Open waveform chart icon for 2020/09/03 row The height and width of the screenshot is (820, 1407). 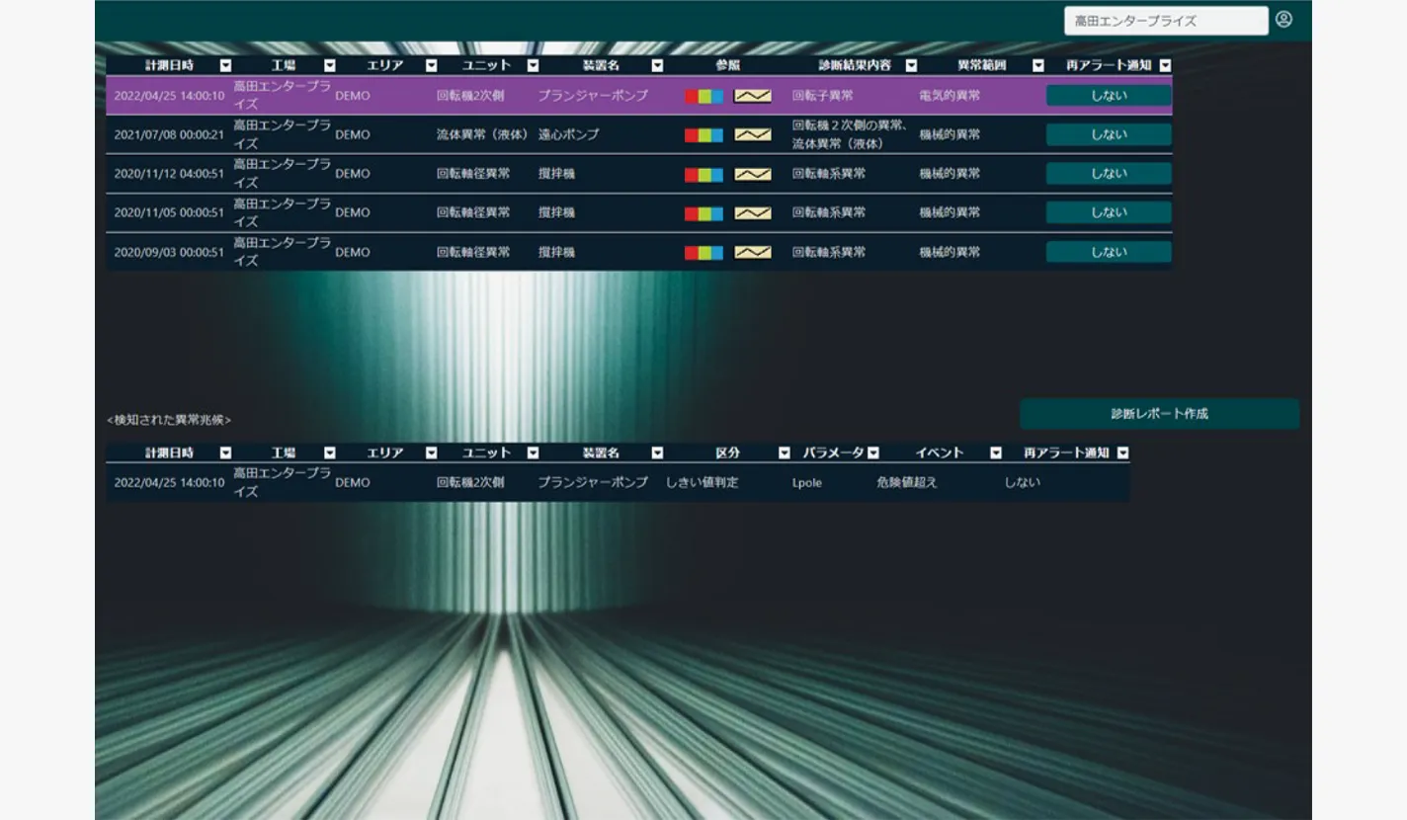click(x=753, y=252)
